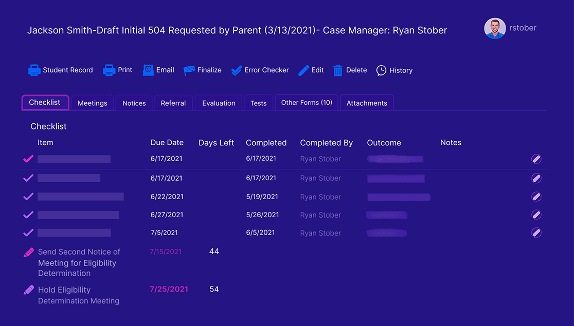This screenshot has height=326, width=574.
Task: Toggle the checkmark on the first checklist item
Action: [x=28, y=159]
